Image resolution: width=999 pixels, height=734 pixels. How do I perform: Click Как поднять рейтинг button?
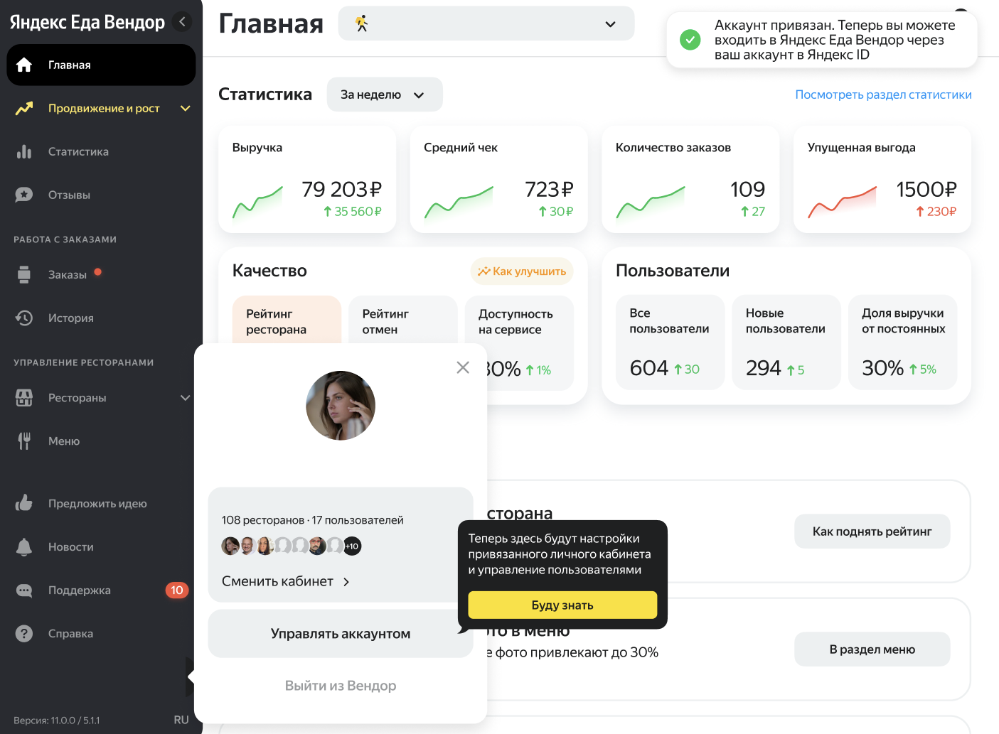point(872,531)
